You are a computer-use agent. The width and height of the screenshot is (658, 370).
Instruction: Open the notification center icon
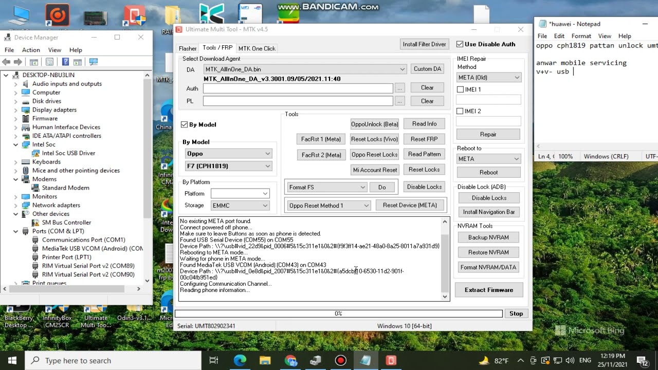(x=642, y=360)
